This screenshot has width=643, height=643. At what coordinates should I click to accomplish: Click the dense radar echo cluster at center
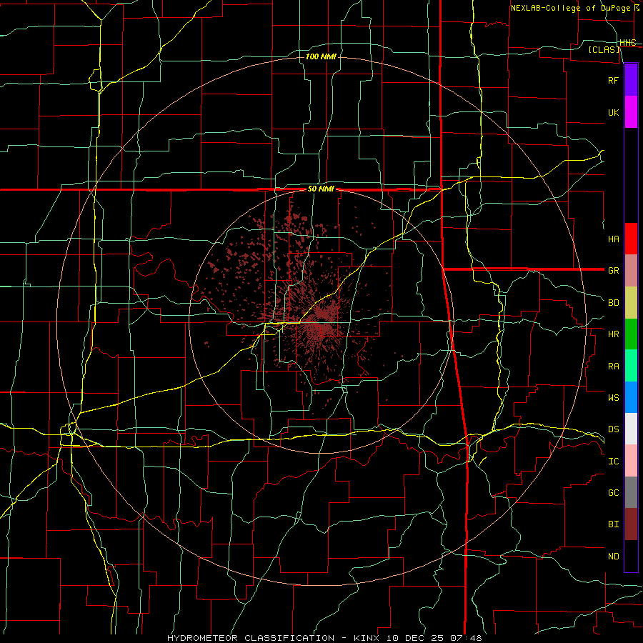(323, 324)
